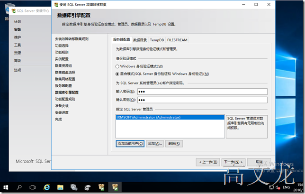Image resolution: width=305 pixels, height=194 pixels.
Task: Click SQL Server 安装中心 window title icon
Action: tap(13, 11)
